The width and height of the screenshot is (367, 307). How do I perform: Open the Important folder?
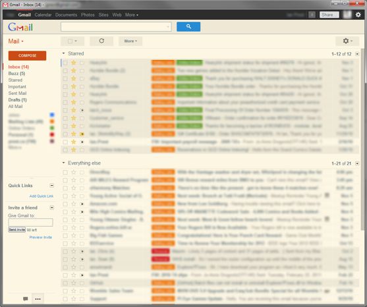[17, 86]
